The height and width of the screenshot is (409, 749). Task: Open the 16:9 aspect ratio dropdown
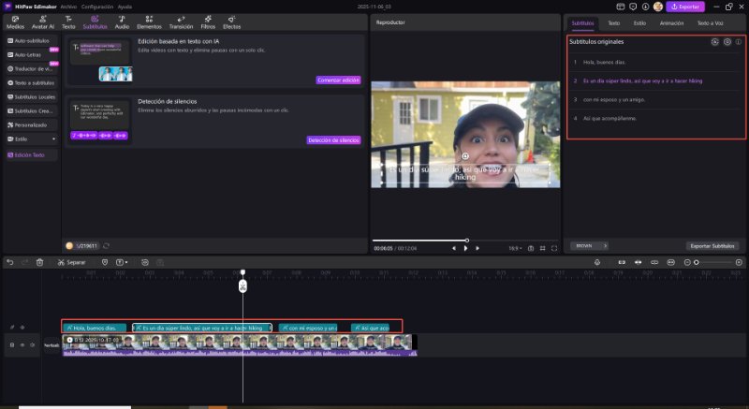[x=514, y=248]
